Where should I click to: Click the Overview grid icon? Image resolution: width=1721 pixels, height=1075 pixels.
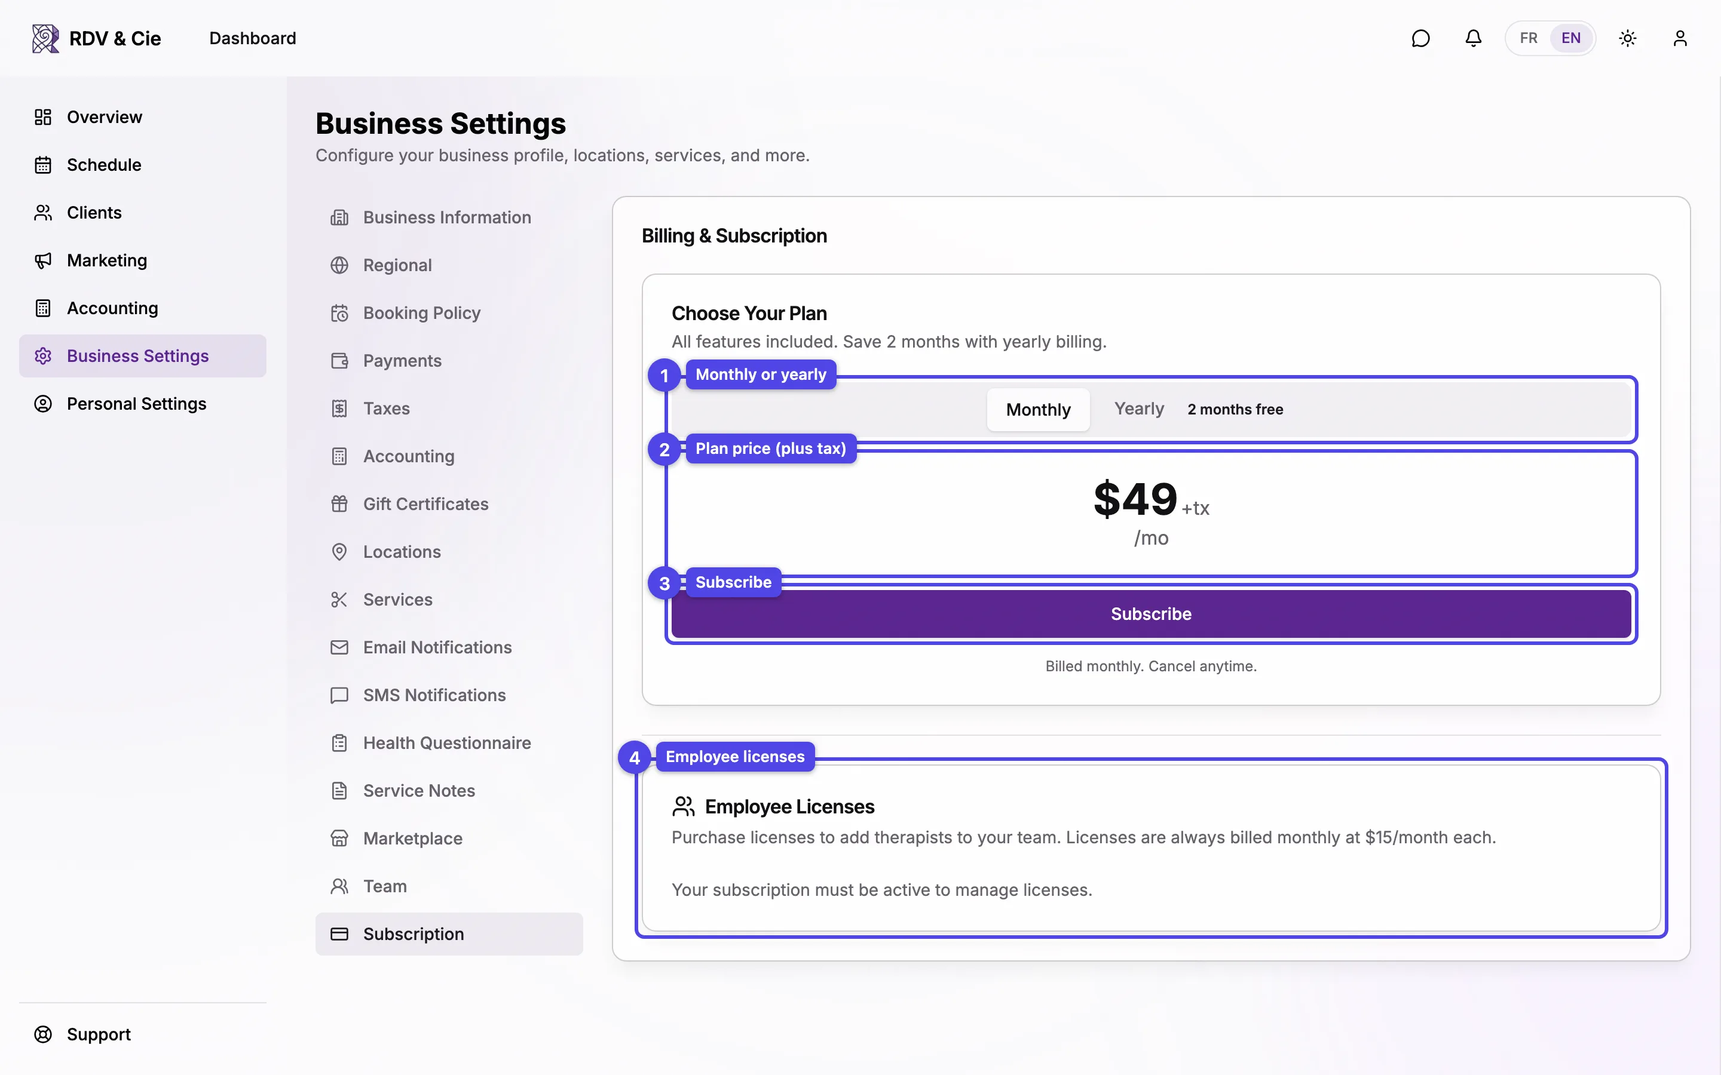(42, 117)
